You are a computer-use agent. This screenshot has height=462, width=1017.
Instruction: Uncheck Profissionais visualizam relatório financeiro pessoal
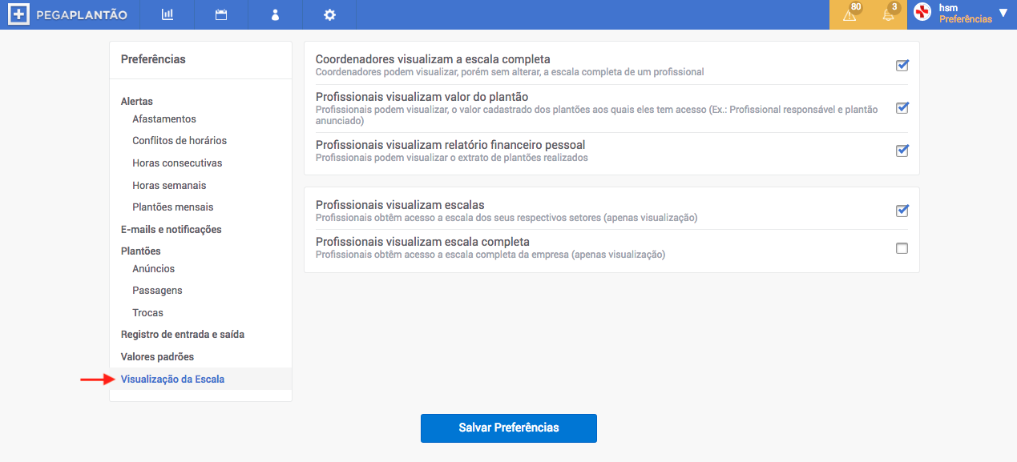(x=902, y=150)
